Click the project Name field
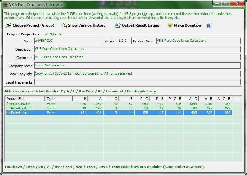 (68, 41)
